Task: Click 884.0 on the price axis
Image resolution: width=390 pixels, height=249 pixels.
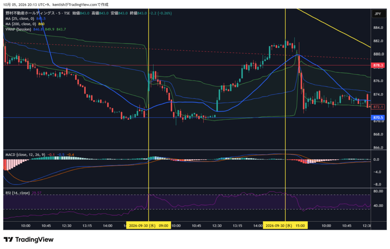Action: click(378, 27)
